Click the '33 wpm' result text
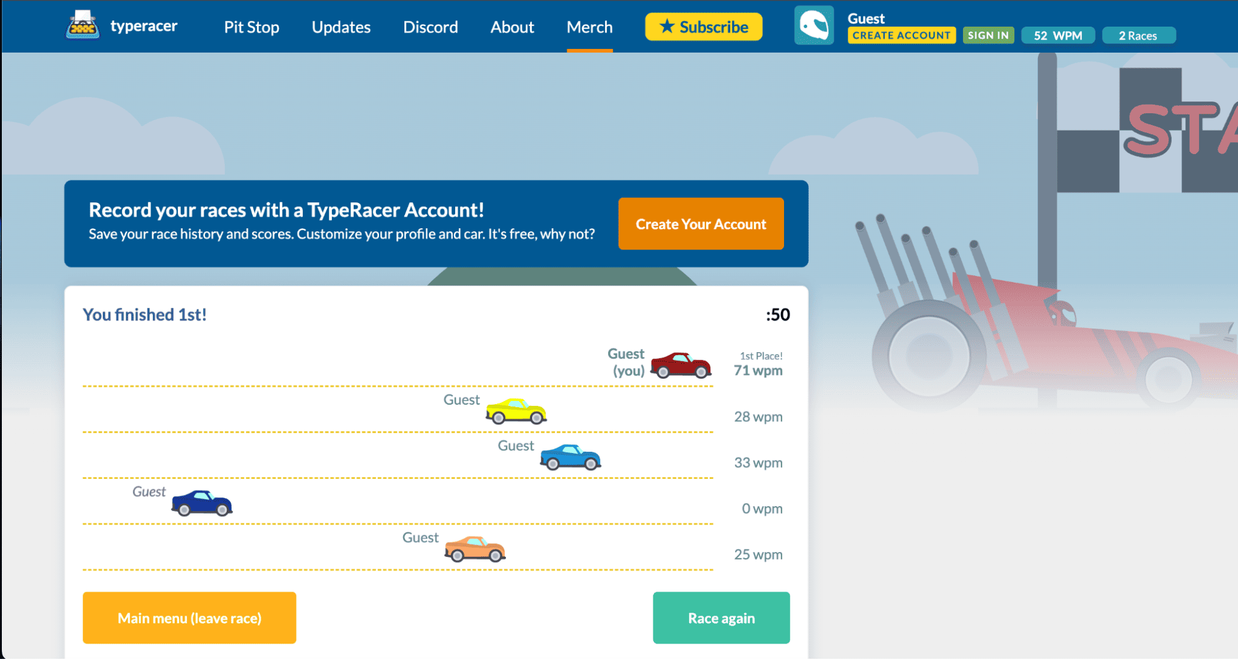 [758, 462]
